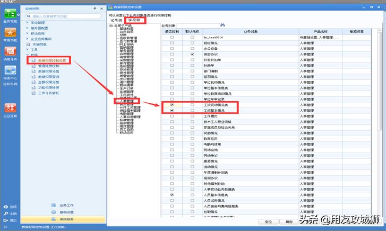
Task: Open 功能权限转授 tree item
Action: pos(48,88)
